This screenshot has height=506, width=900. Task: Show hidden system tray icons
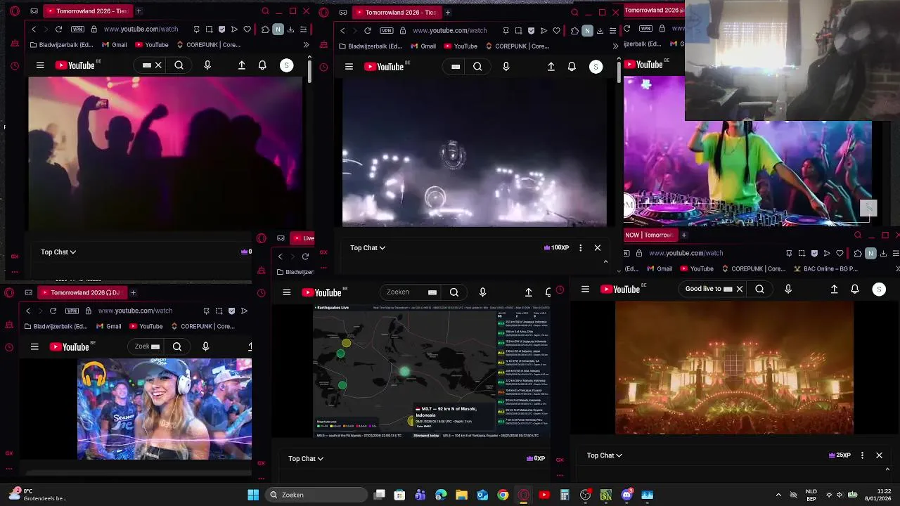778,495
